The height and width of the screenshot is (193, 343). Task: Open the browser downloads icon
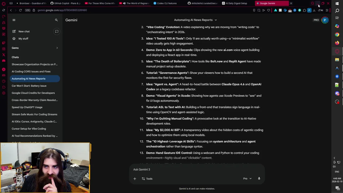point(314,10)
